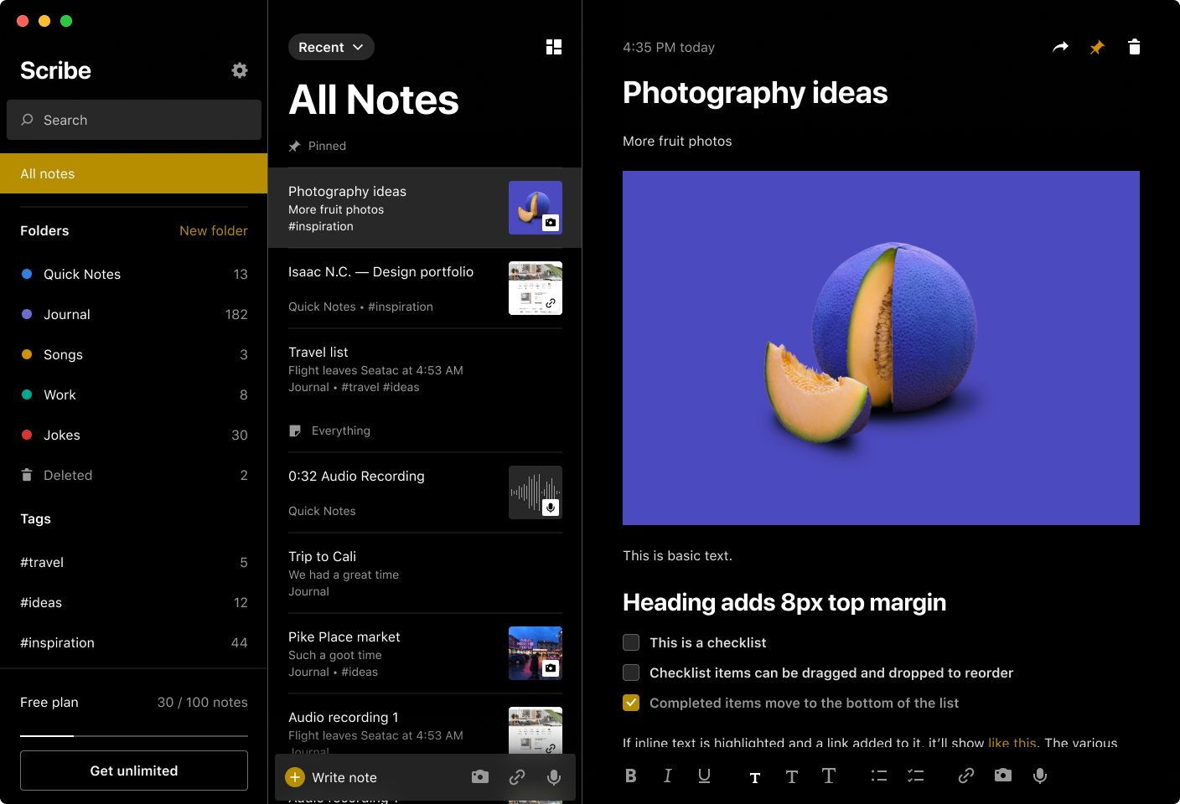Screen dimensions: 1180x804
Task: Start microphone recording in Write note bar
Action: pos(554,777)
